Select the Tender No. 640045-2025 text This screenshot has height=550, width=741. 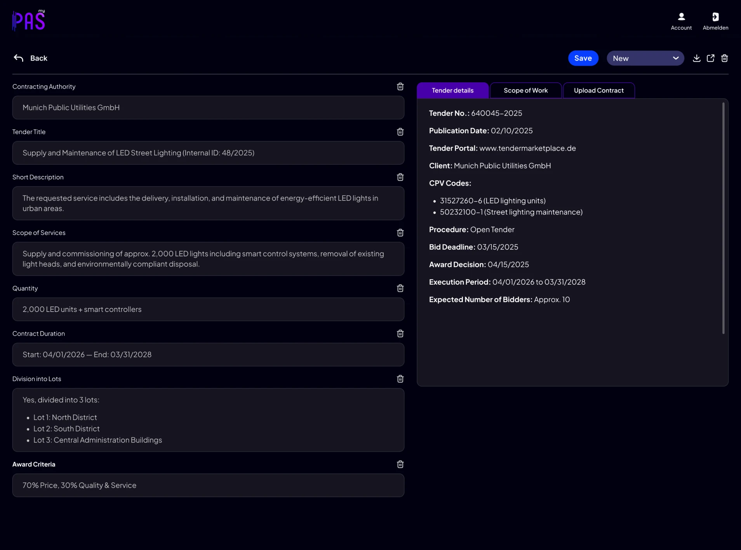[x=475, y=113]
